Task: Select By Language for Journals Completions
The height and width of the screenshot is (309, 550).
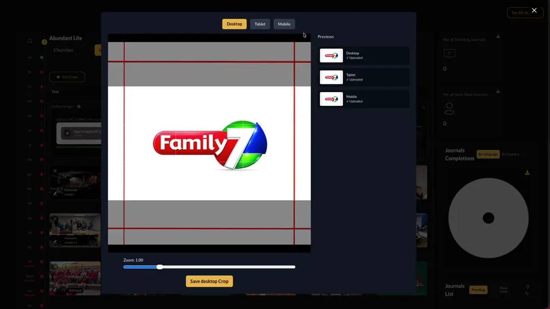Action: click(488, 154)
